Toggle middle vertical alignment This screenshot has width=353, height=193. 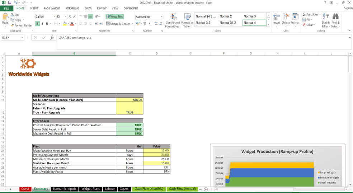tap(85, 17)
